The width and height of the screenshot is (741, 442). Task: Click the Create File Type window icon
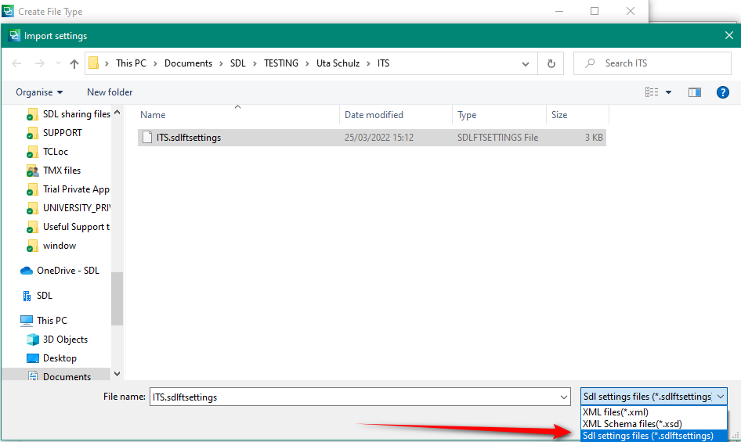click(8, 11)
